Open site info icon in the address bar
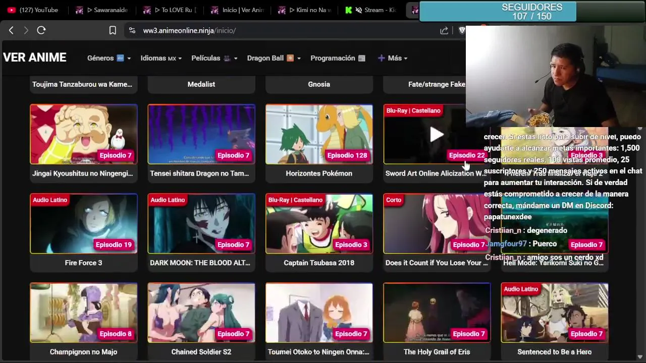The height and width of the screenshot is (363, 646). click(132, 30)
